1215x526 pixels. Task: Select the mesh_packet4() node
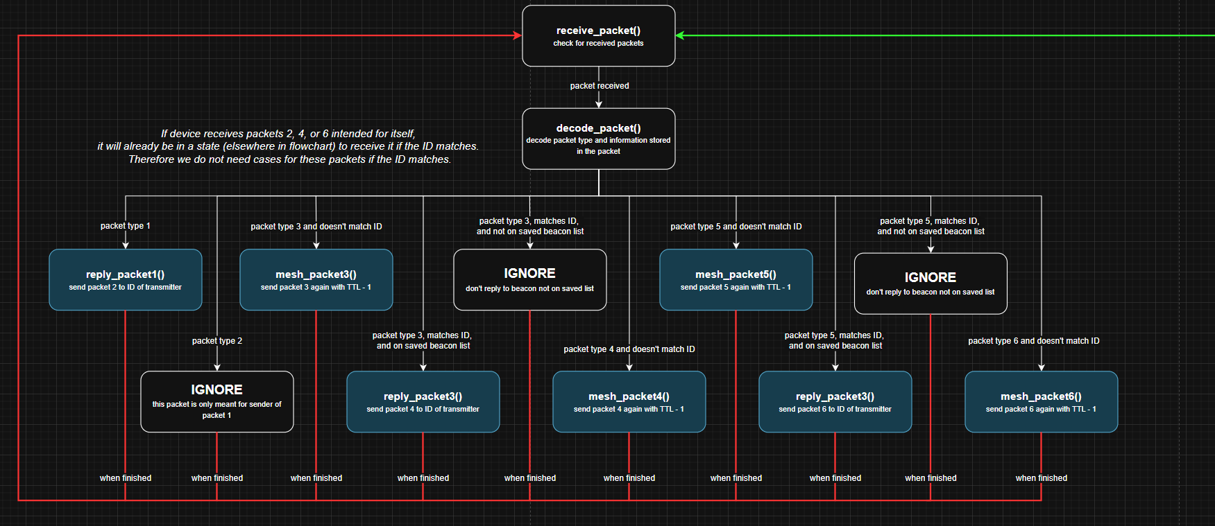click(629, 402)
